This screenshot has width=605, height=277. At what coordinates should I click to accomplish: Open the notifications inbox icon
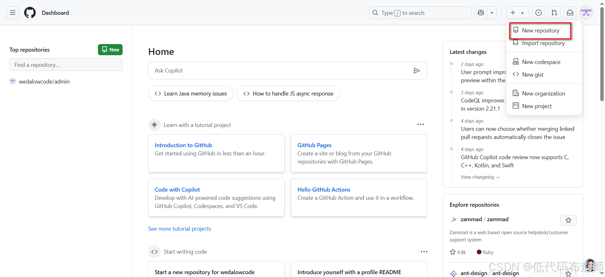point(570,13)
